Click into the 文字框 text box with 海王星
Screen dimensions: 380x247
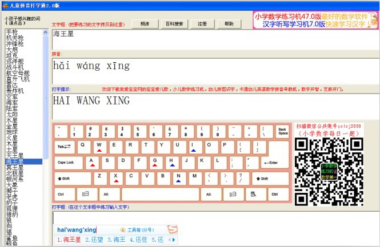coord(215,39)
